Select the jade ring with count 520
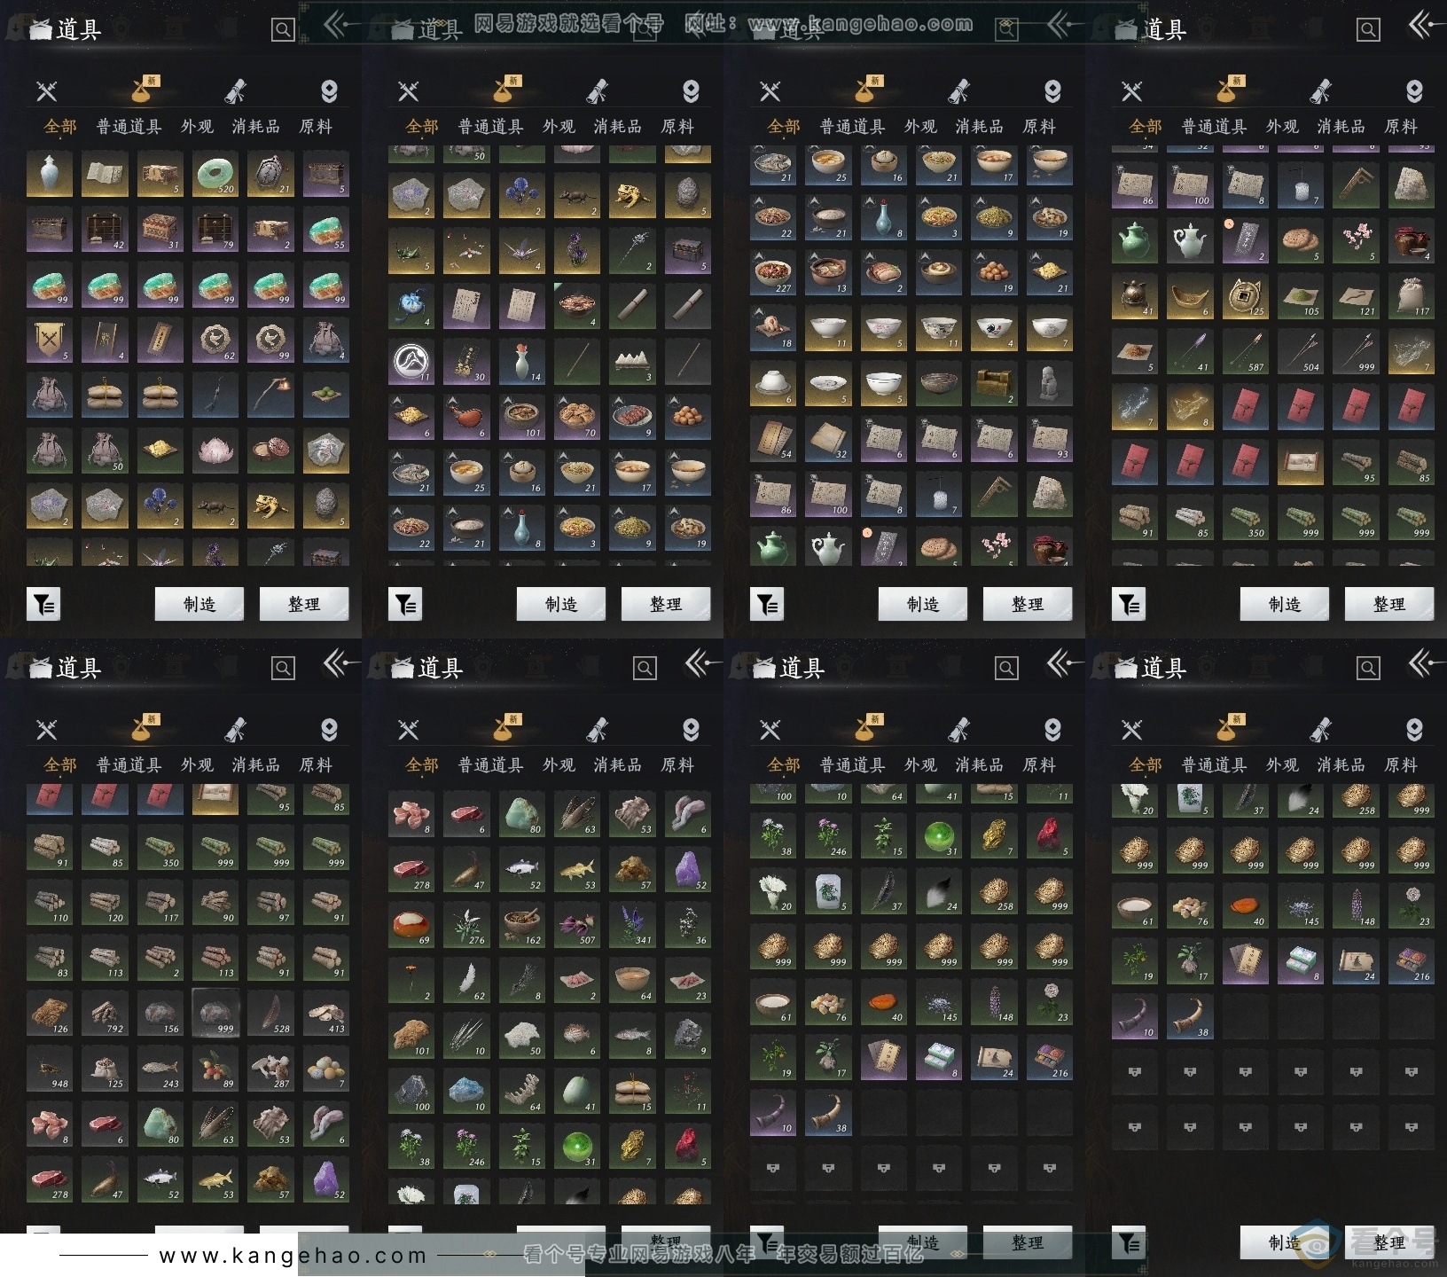The height and width of the screenshot is (1277, 1447). point(215,174)
